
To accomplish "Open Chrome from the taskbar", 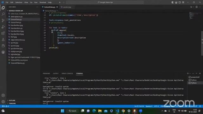I will click(123, 111).
